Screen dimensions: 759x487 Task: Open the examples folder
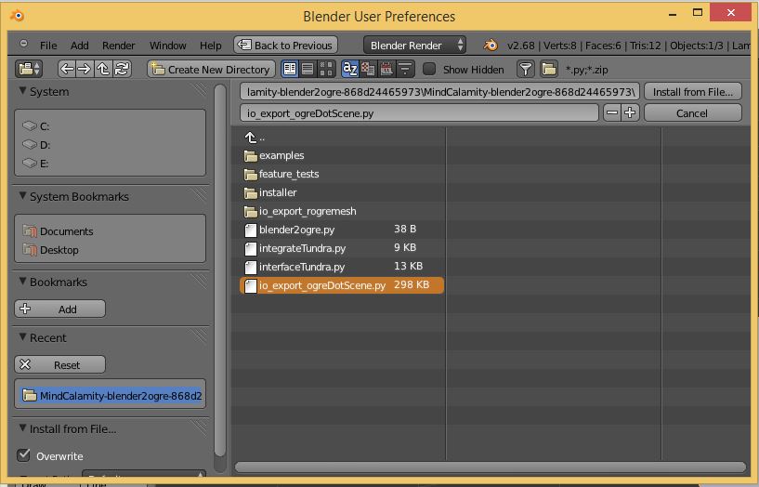pyautogui.click(x=281, y=156)
